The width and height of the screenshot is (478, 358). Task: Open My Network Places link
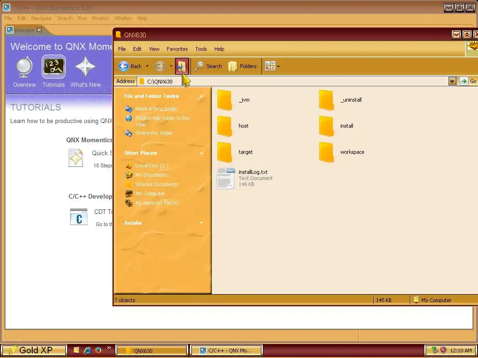tap(157, 203)
